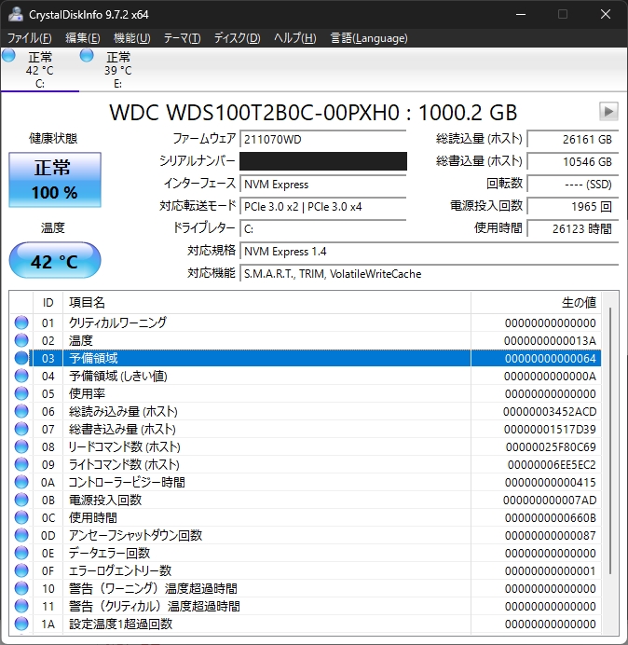Open the 編集(E) menu

(x=82, y=38)
